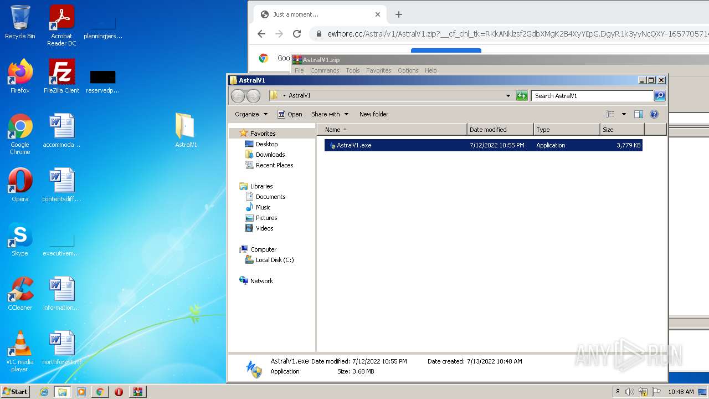This screenshot has height=399, width=709.
Task: Expand Libraries in the navigation pane
Action: pyautogui.click(x=261, y=186)
